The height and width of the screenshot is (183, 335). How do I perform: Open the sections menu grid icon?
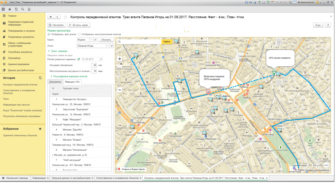[x=3, y=9]
